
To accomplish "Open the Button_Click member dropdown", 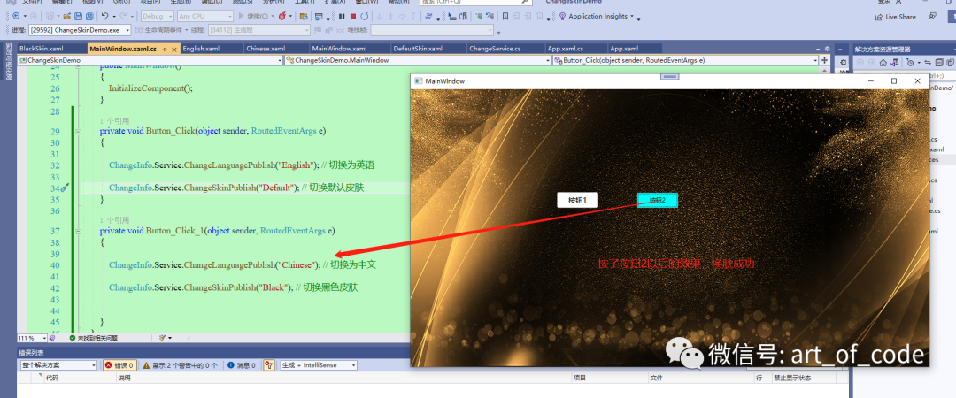I will 684,60.
